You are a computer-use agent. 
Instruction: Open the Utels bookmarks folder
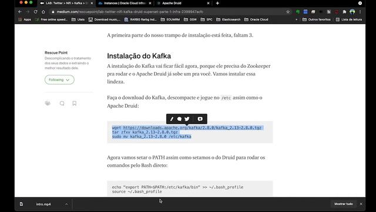point(78,19)
